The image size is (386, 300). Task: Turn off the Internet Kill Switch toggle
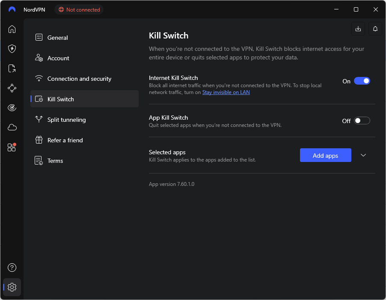click(362, 81)
